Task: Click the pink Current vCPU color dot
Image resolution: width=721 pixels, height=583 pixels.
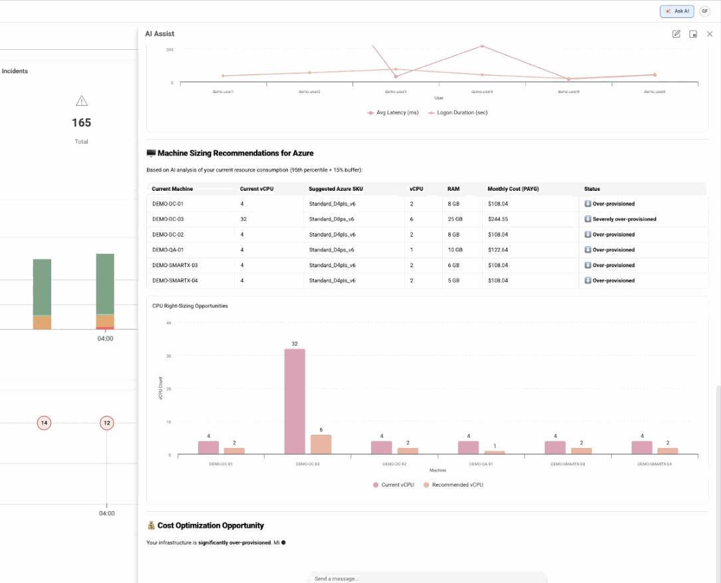Action: pos(376,485)
